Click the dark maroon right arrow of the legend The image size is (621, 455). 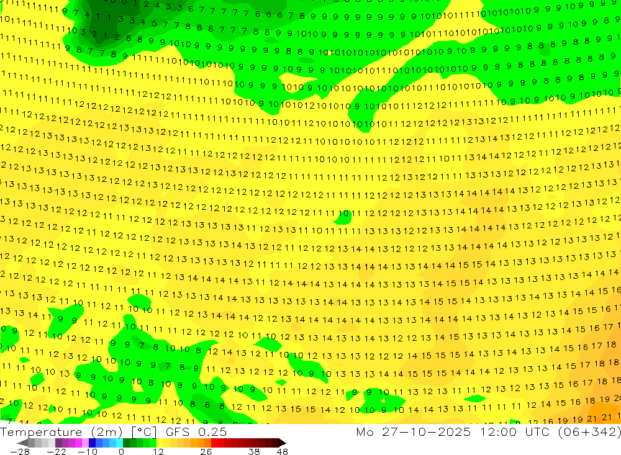pos(283,443)
